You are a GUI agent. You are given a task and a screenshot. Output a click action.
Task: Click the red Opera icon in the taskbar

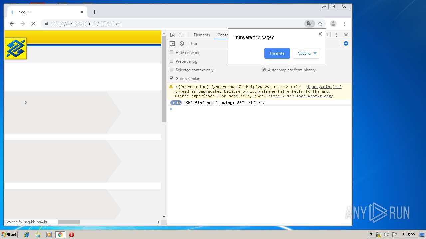[x=71, y=235]
